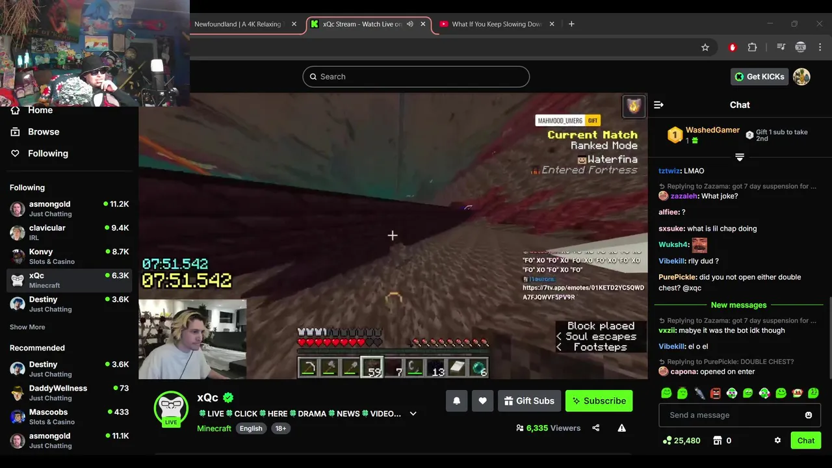The height and width of the screenshot is (468, 832).
Task: Switch to What If You Keep Slowing tab
Action: pyautogui.click(x=497, y=24)
